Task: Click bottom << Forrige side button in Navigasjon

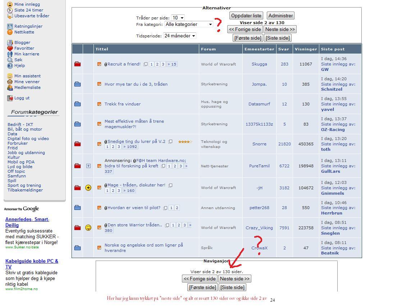Action: pyautogui.click(x=200, y=279)
